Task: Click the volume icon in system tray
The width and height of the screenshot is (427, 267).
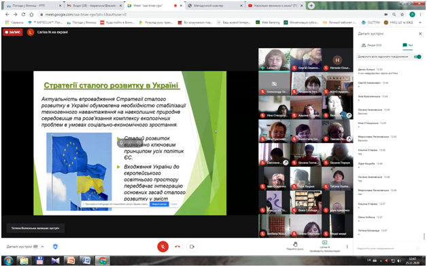Action: pyautogui.click(x=399, y=261)
